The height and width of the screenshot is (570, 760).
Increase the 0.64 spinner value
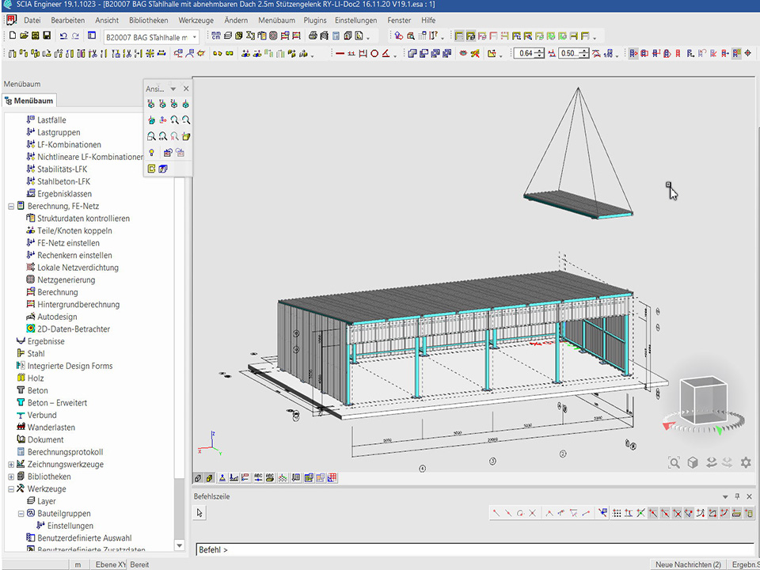coord(541,51)
